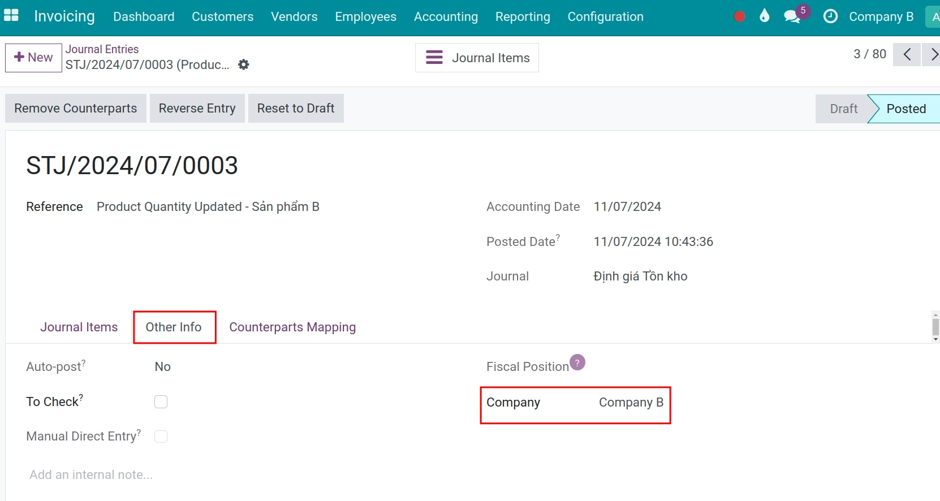Click the water drop icon in navbar

point(765,16)
